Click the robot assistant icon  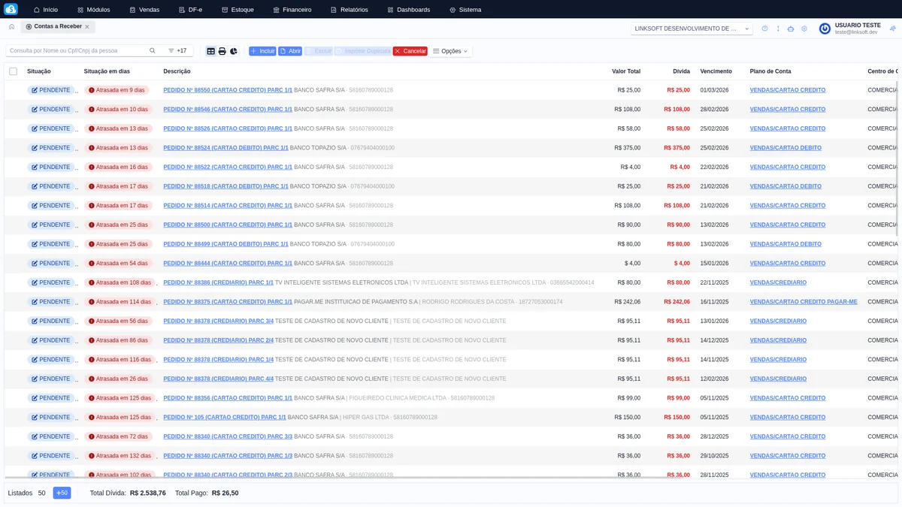click(791, 29)
